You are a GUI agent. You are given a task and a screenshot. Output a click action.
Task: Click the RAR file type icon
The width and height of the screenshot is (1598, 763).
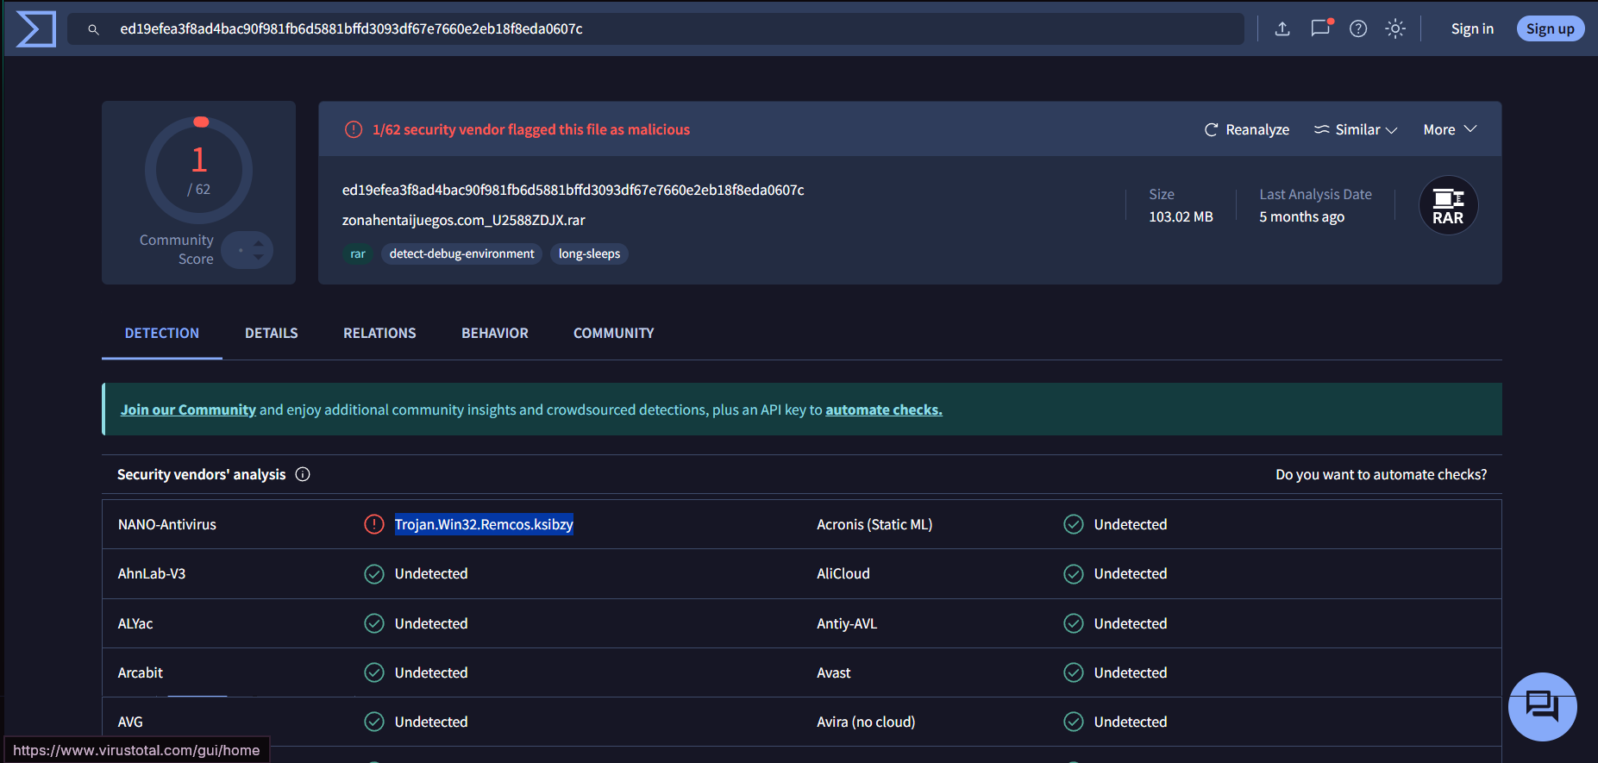point(1448,206)
